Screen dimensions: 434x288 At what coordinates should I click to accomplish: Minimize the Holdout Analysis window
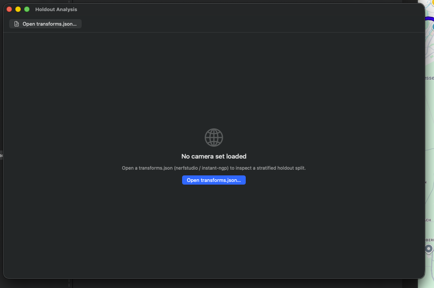point(18,9)
